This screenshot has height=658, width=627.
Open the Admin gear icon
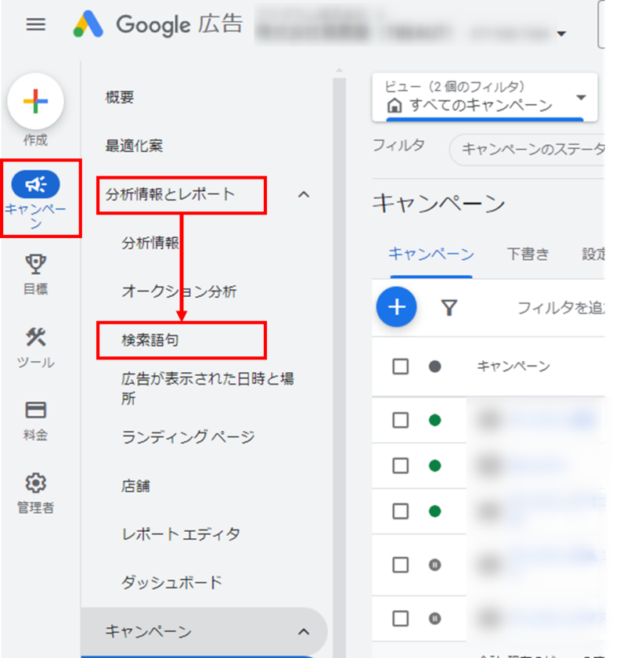click(36, 483)
